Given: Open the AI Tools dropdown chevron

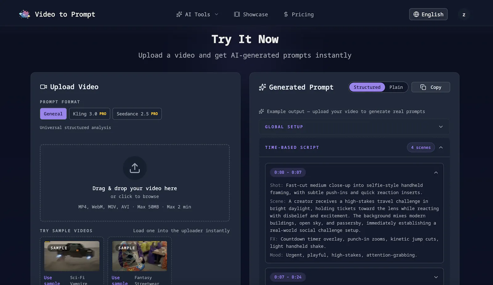Looking at the screenshot, I should (216, 14).
